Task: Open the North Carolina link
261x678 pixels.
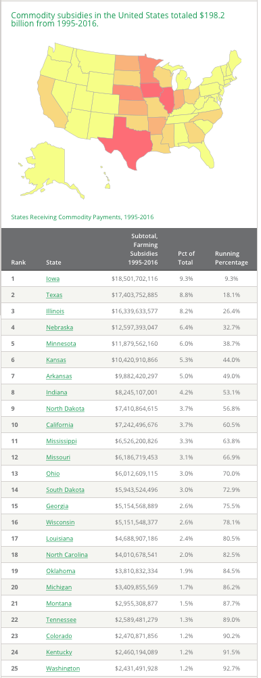Action: [x=67, y=555]
